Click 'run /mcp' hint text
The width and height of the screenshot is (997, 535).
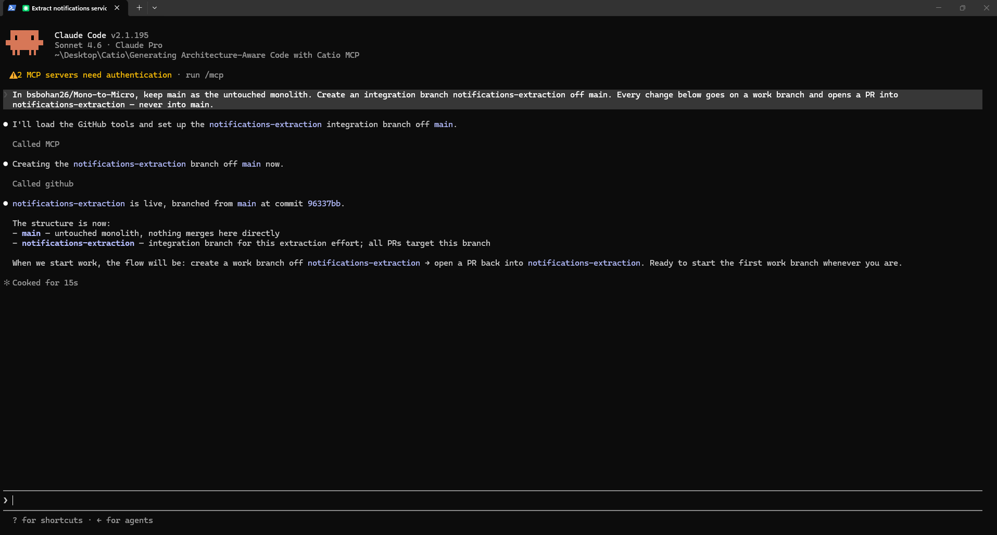coord(205,75)
